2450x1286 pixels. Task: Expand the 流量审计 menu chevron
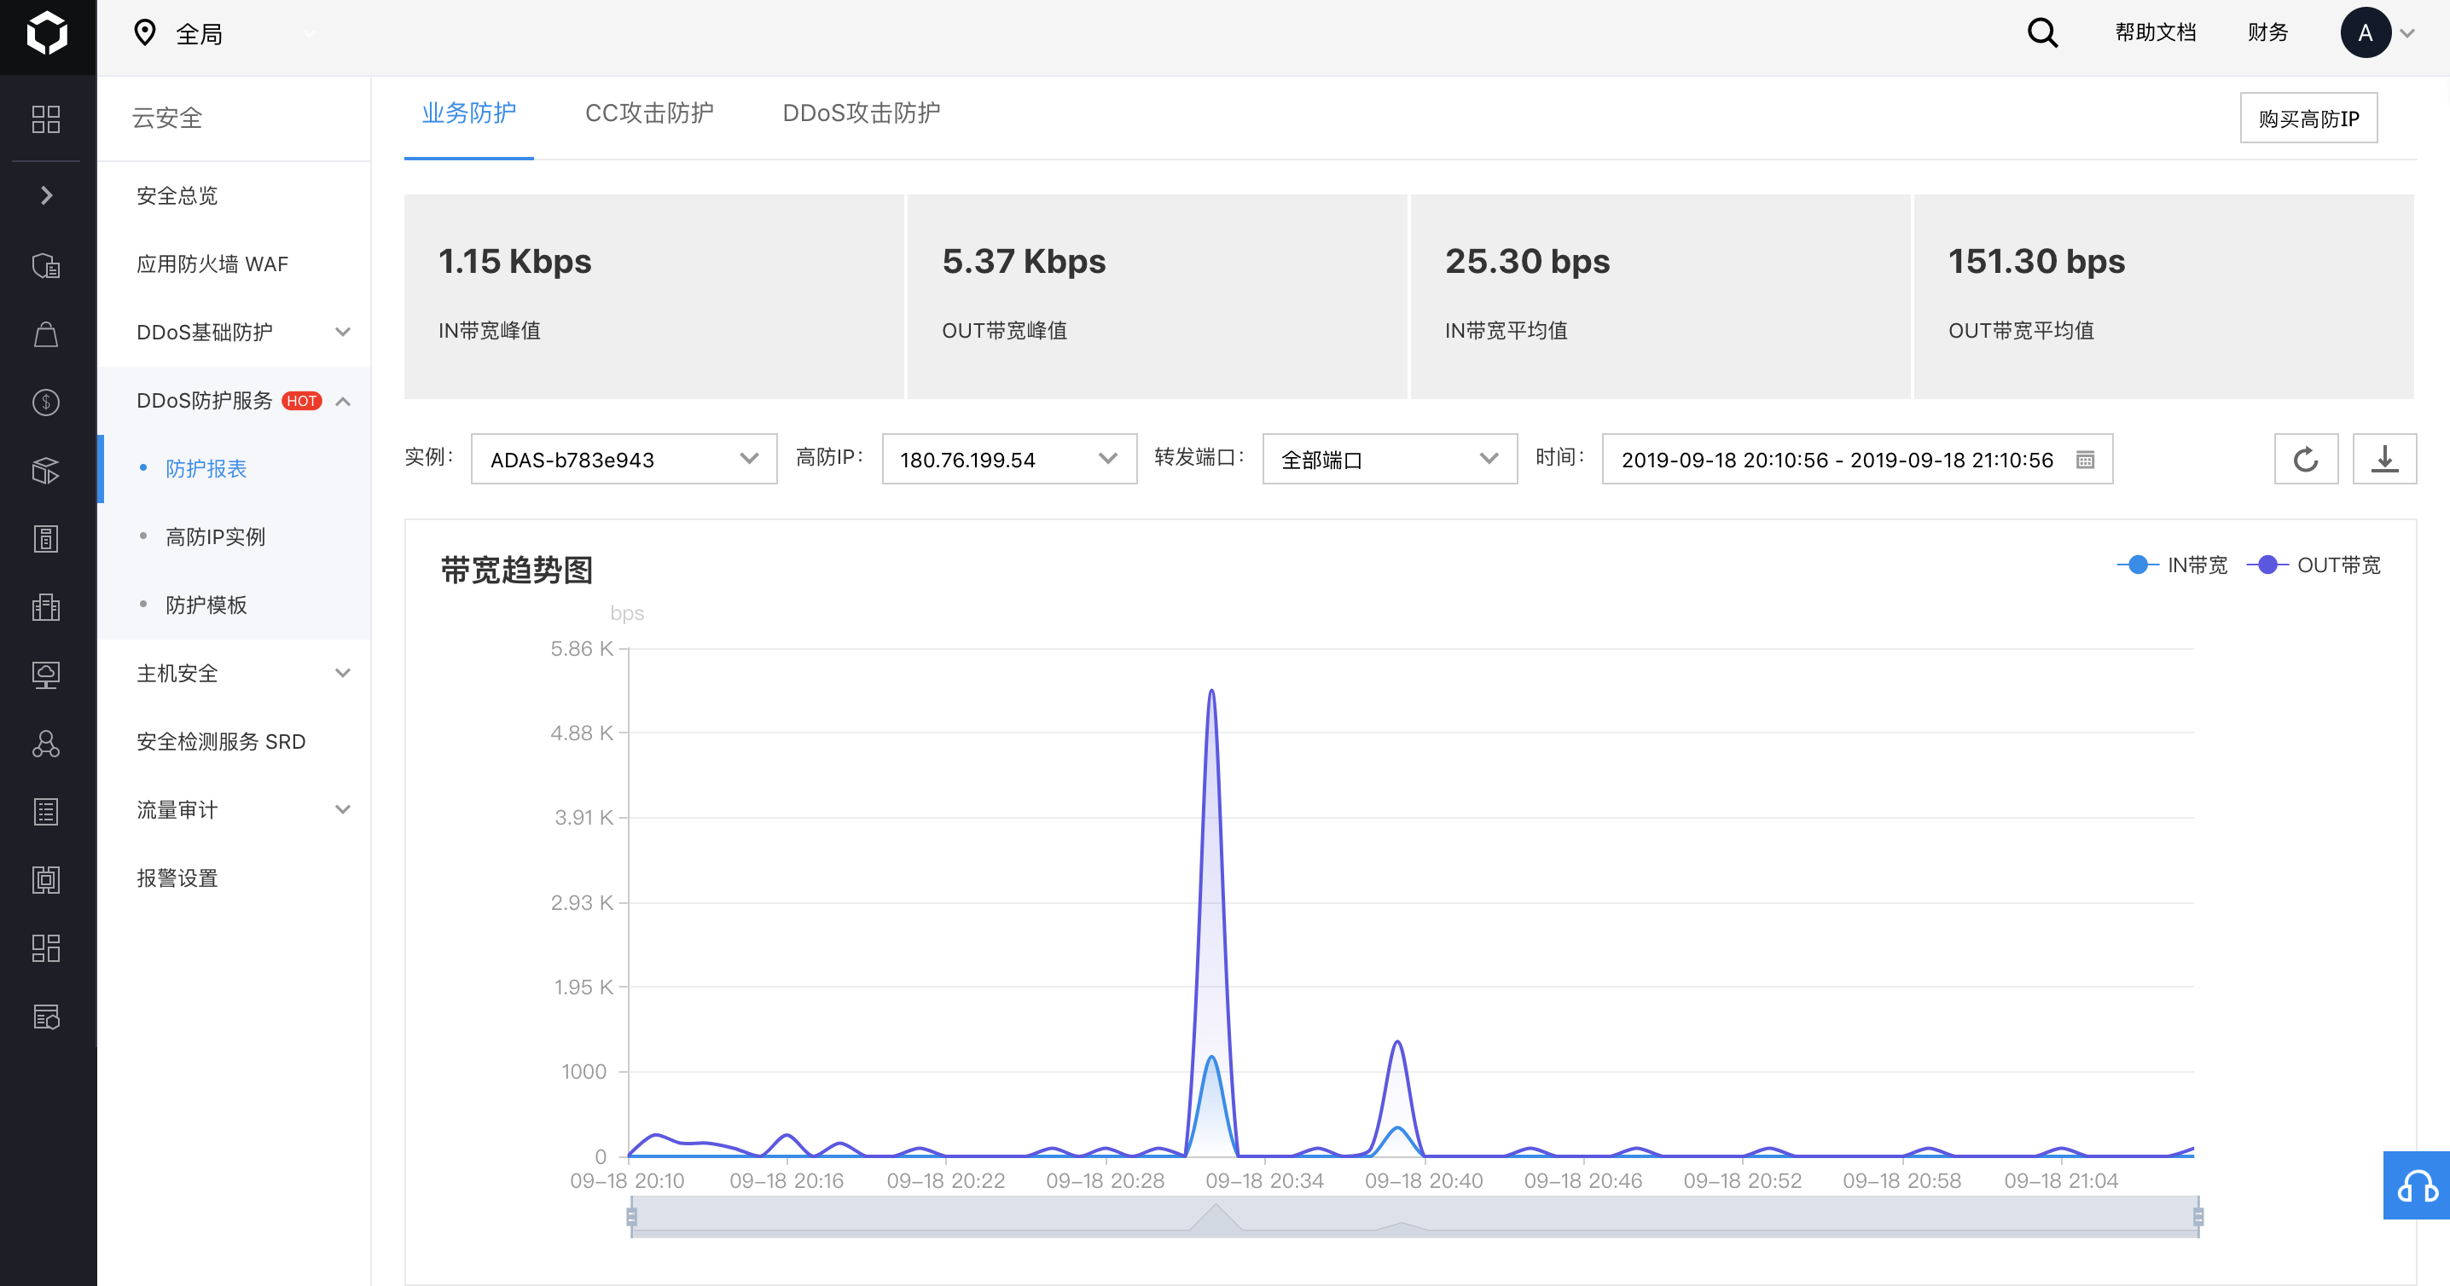point(343,810)
